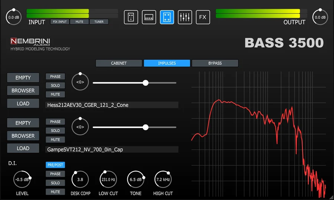Select the highlighted cabinet section icon
Image resolution: width=334 pixels, height=200 pixels.
[167, 17]
